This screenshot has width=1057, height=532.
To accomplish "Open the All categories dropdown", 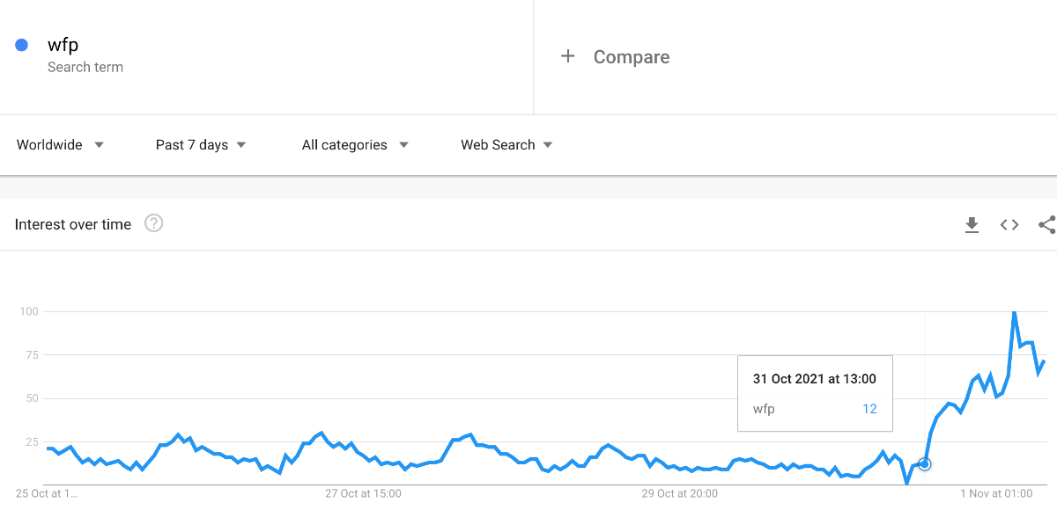I will click(x=355, y=145).
